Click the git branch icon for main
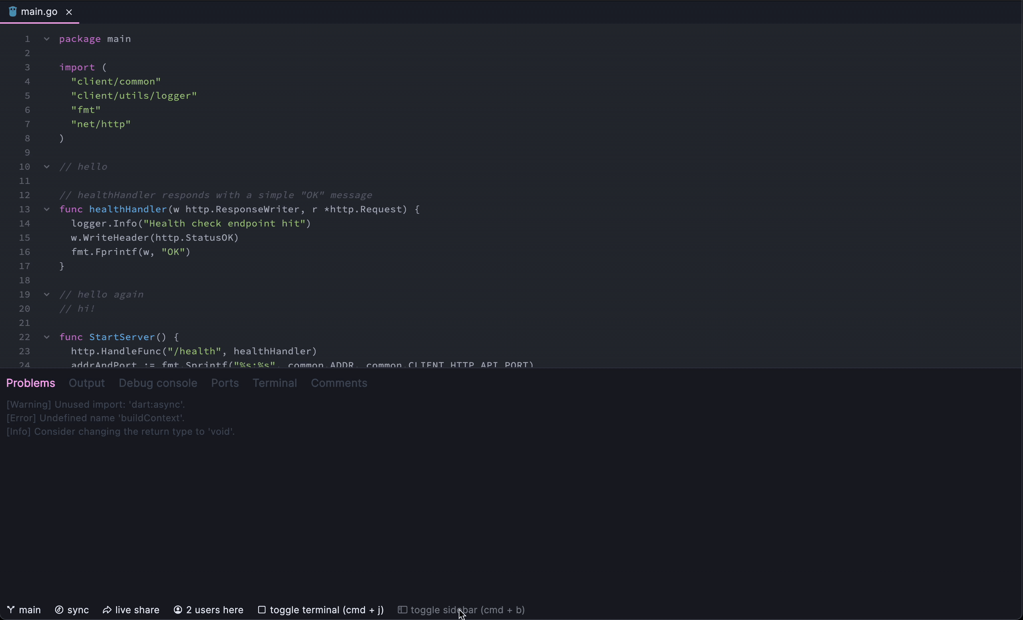Viewport: 1023px width, 620px height. pos(11,610)
